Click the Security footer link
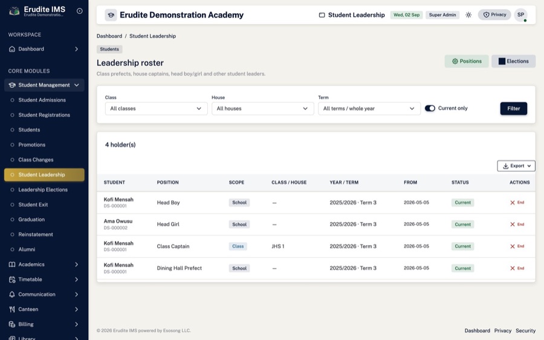This screenshot has height=340, width=544. click(525, 331)
